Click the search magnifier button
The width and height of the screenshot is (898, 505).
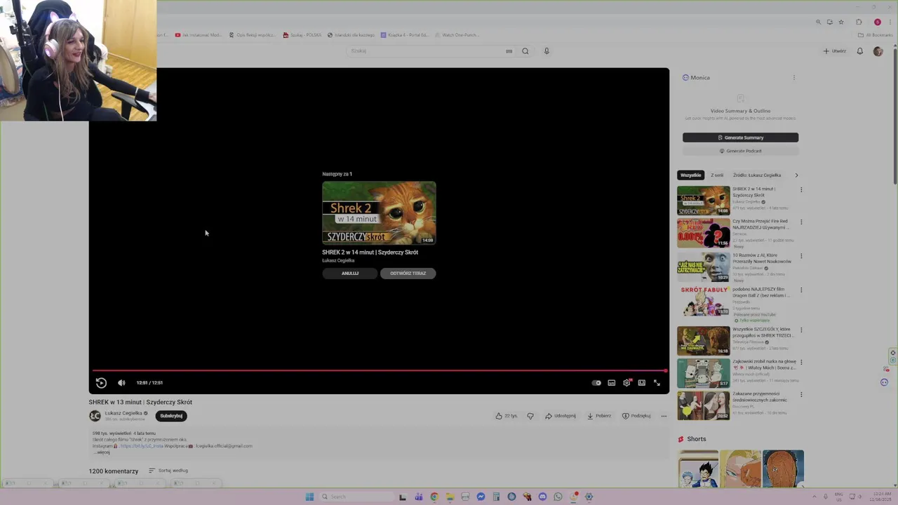point(525,51)
